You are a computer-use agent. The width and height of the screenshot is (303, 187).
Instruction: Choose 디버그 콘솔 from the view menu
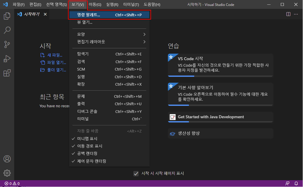point(109,111)
